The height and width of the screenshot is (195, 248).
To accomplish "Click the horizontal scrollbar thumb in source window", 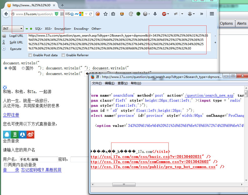I will pyautogui.click(x=124, y=184).
